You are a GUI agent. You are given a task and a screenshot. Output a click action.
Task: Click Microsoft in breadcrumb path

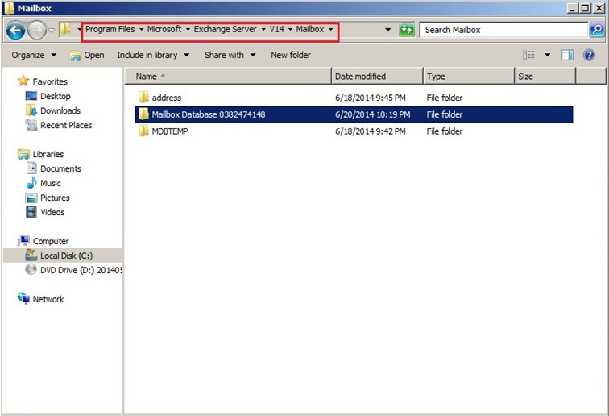pos(164,29)
